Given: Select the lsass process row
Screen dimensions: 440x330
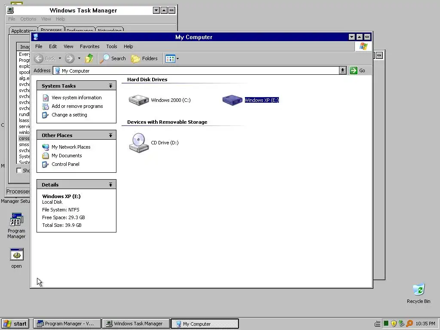Looking at the screenshot, I should click(x=24, y=120).
